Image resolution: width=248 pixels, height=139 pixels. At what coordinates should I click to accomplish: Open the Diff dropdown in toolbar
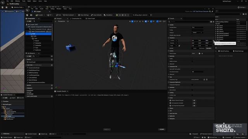pyautogui.click(x=49, y=15)
